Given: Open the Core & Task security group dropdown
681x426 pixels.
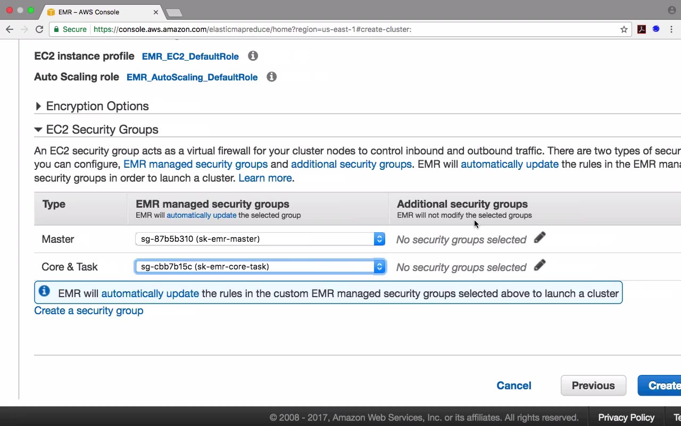Looking at the screenshot, I should click(260, 267).
